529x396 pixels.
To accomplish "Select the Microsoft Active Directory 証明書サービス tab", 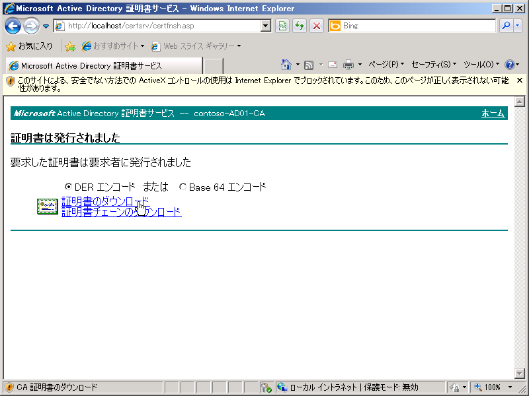I will pyautogui.click(x=104, y=65).
